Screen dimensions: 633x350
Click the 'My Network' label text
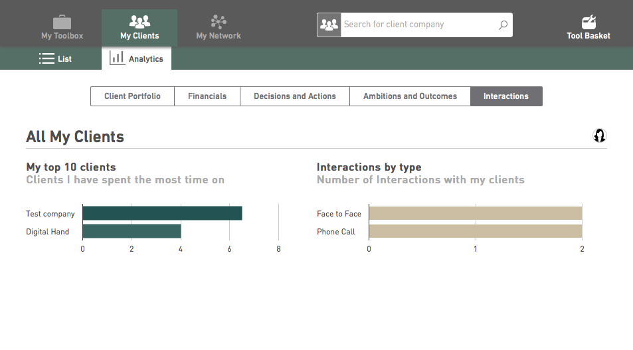pos(219,35)
